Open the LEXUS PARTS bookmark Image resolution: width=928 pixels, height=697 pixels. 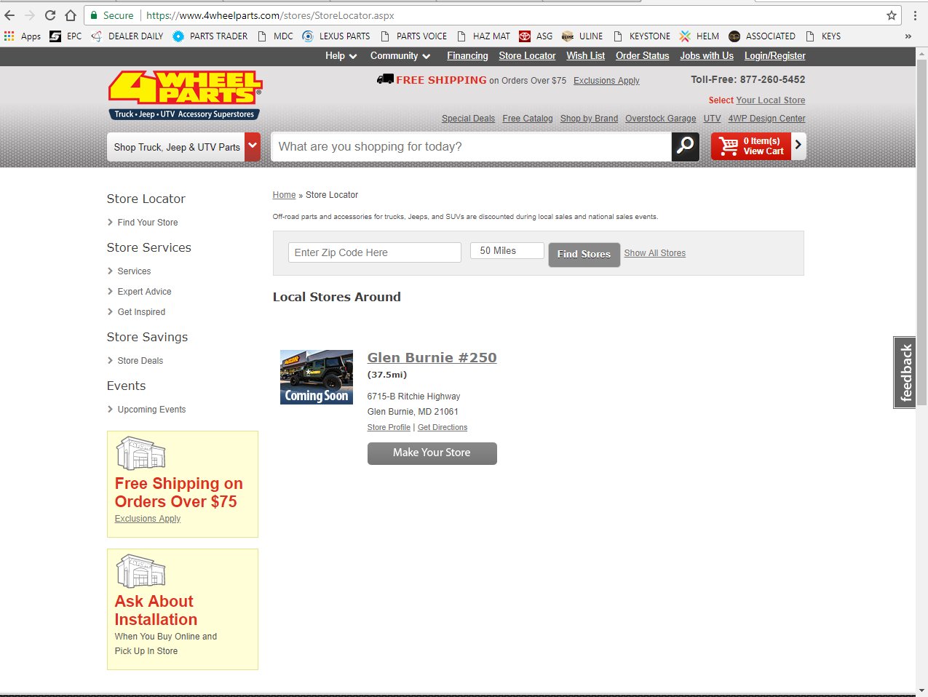[x=336, y=36]
